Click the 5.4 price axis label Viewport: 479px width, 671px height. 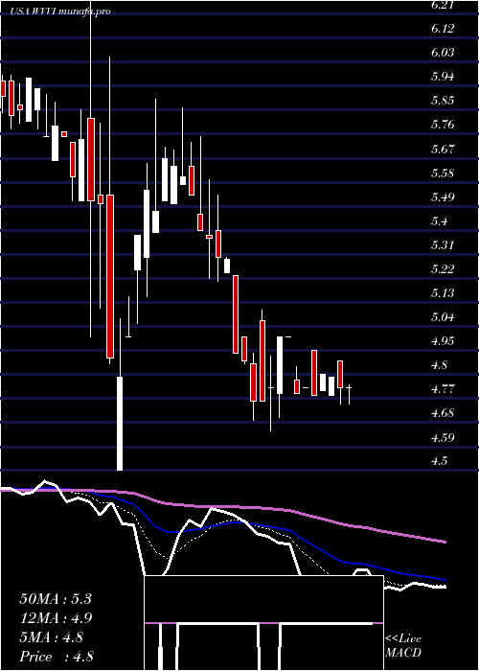(x=440, y=221)
